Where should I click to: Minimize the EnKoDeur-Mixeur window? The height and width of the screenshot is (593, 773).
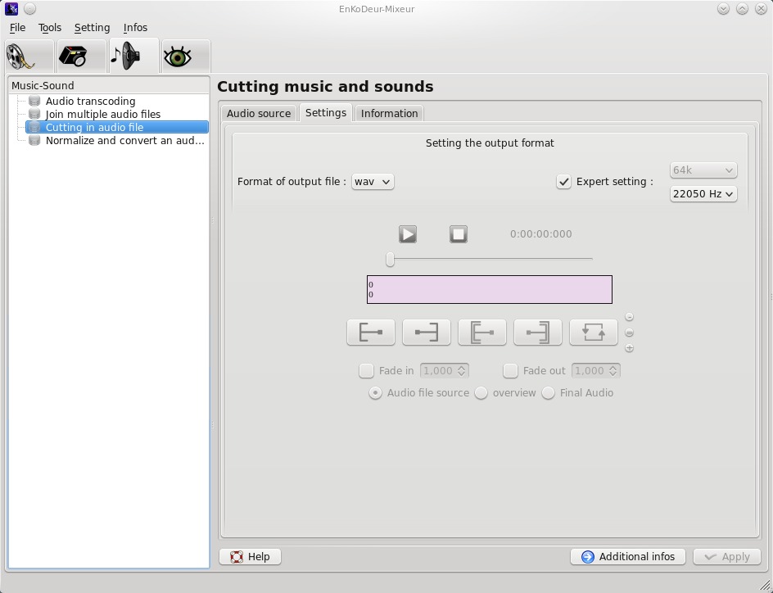pos(723,9)
